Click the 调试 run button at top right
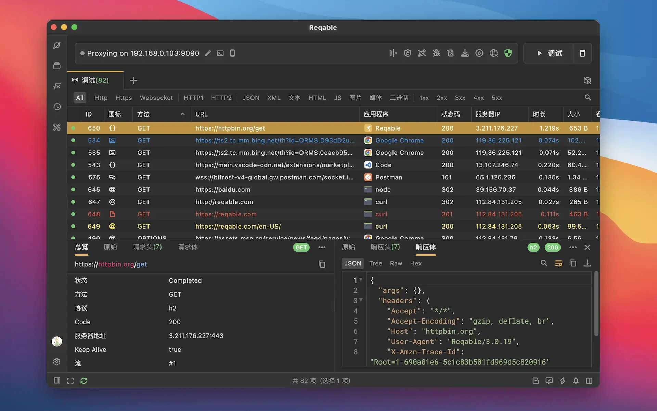This screenshot has width=657, height=411. point(550,53)
